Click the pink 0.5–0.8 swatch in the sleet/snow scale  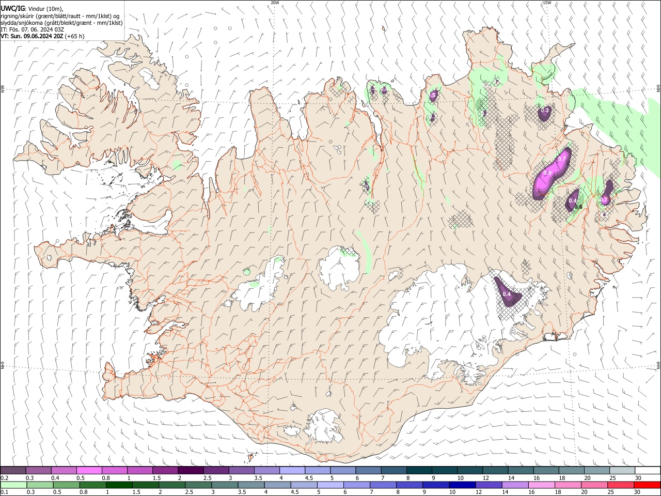(89, 471)
